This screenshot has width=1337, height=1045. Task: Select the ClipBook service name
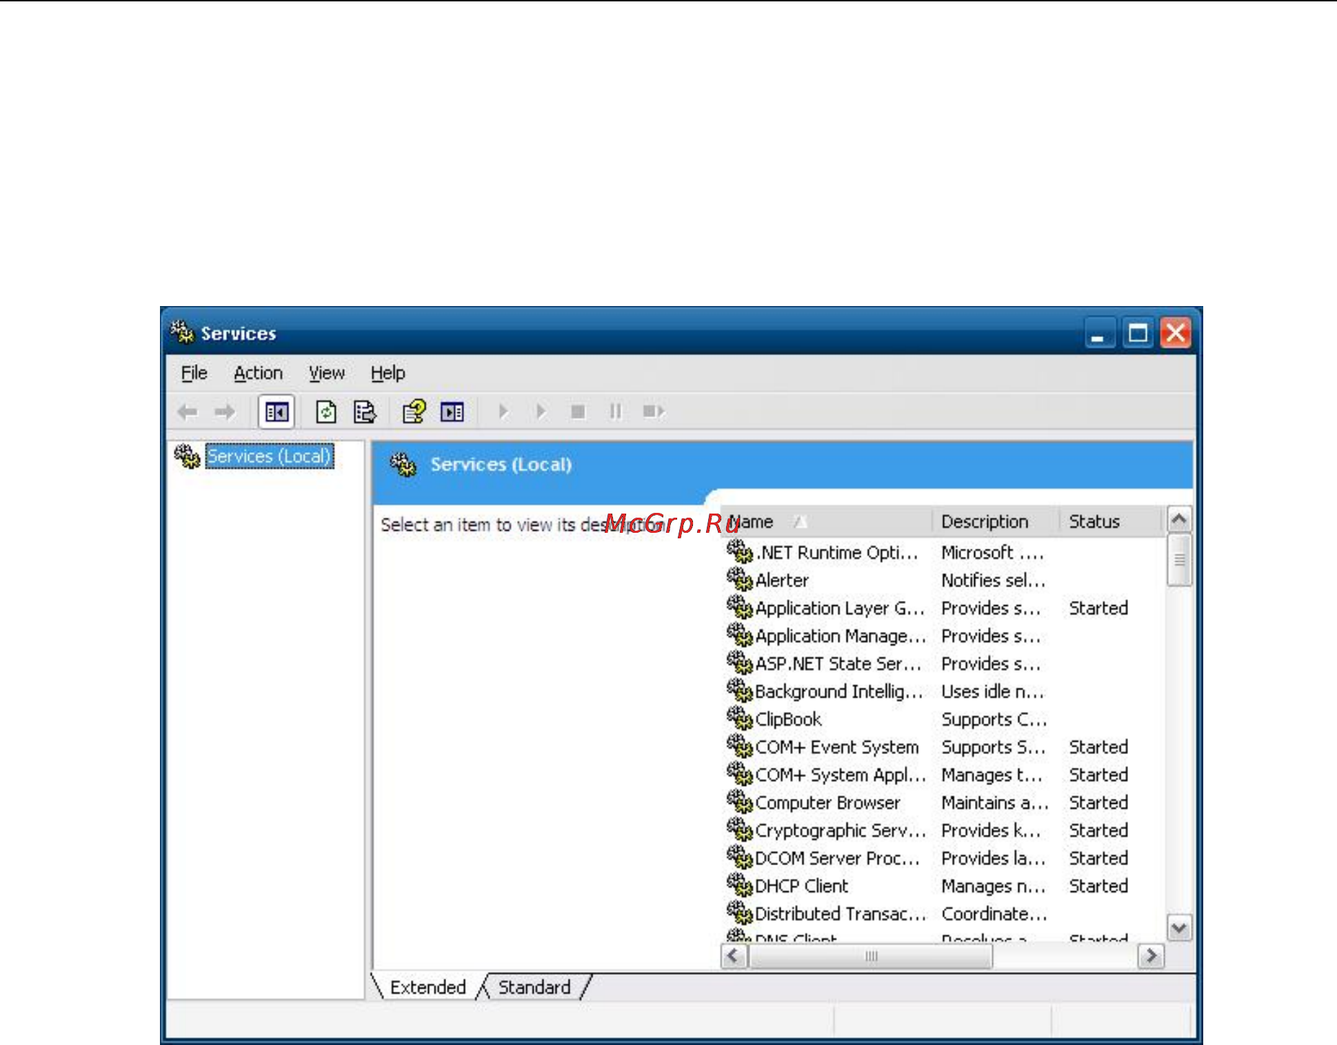click(788, 719)
